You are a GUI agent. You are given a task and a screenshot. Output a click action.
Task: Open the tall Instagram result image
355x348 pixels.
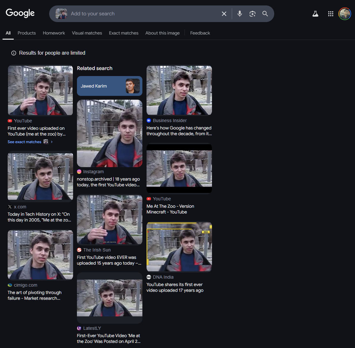coord(110,134)
